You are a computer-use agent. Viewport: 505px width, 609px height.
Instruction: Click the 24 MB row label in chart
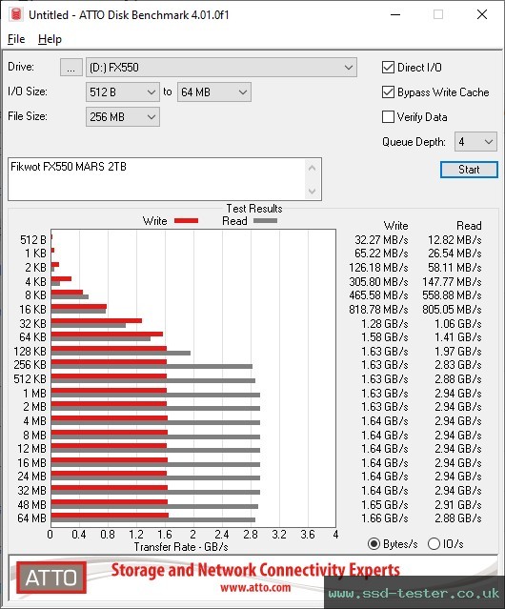point(31,477)
